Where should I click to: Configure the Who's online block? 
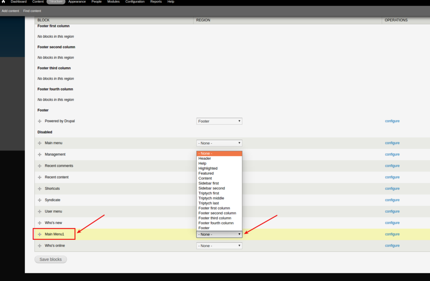tap(392, 246)
